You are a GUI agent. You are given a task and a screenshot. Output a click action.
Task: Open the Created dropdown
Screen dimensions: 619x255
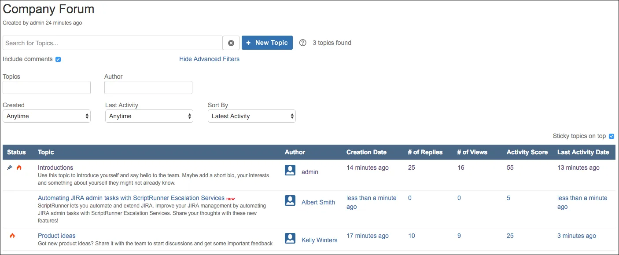click(x=47, y=116)
